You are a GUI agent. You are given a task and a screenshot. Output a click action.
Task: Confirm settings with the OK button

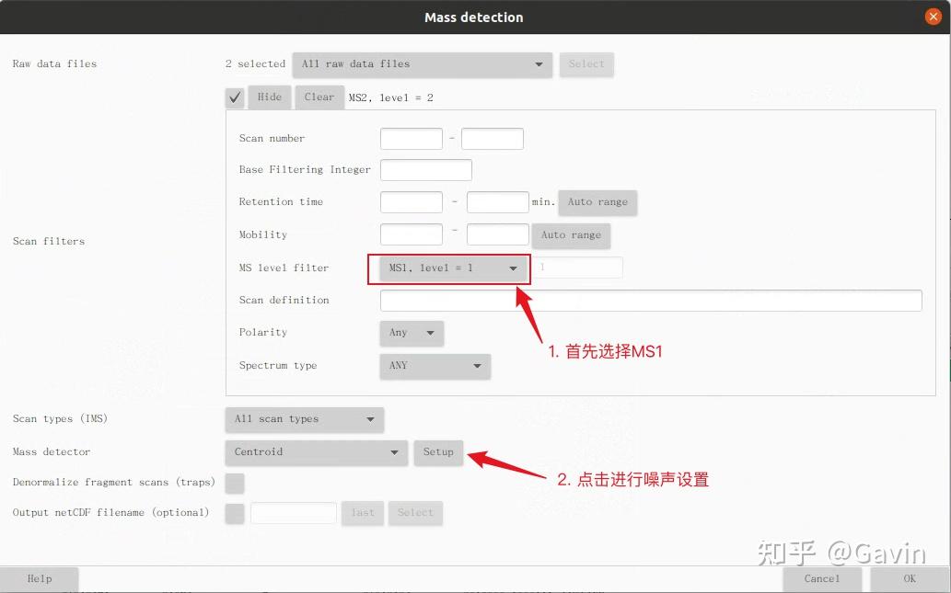908,578
